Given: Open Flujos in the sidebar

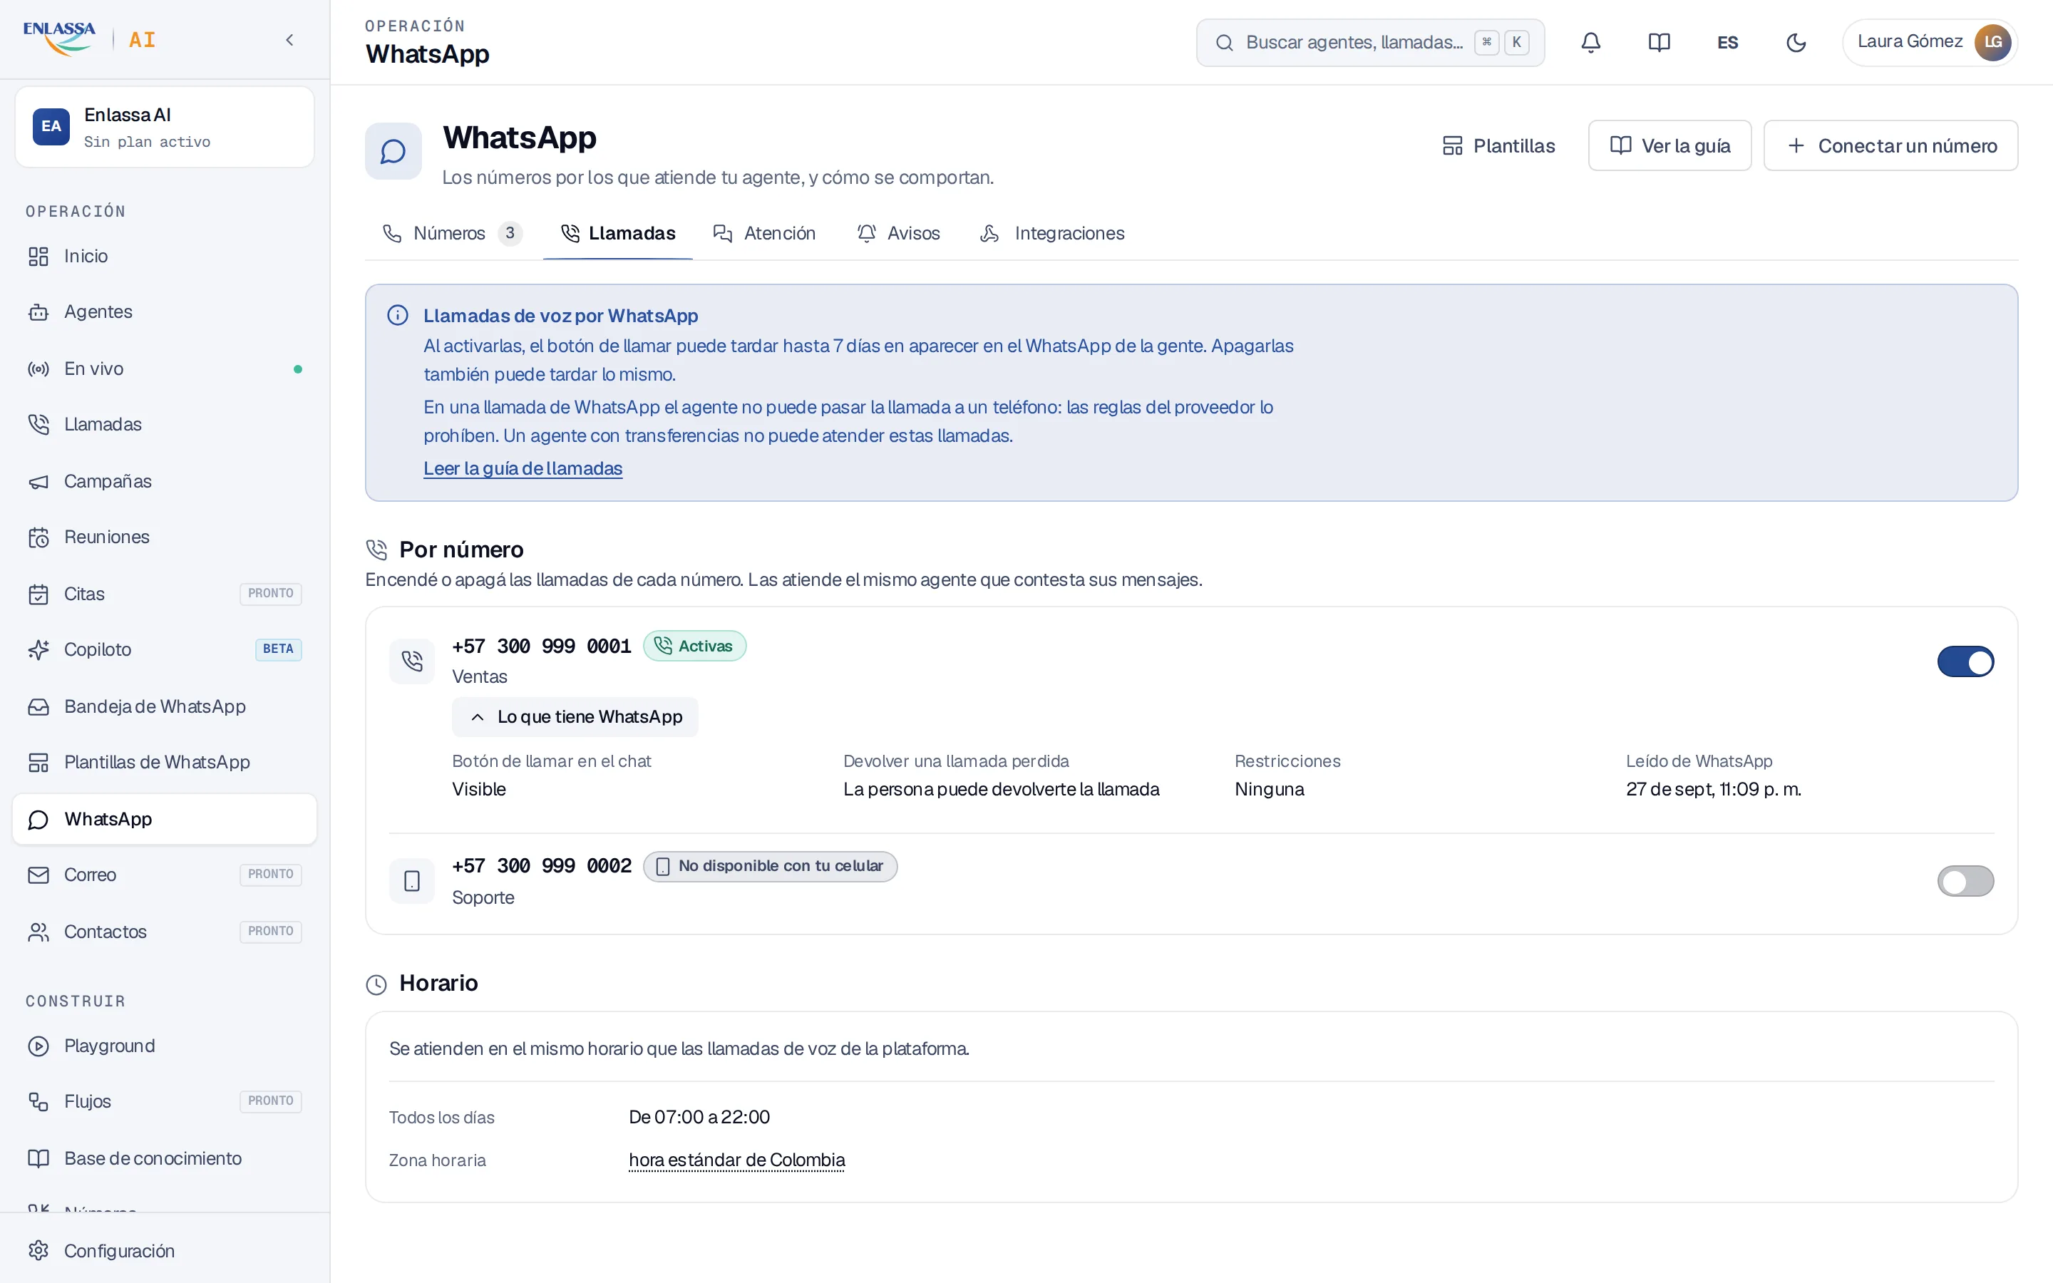Looking at the screenshot, I should (x=165, y=1101).
